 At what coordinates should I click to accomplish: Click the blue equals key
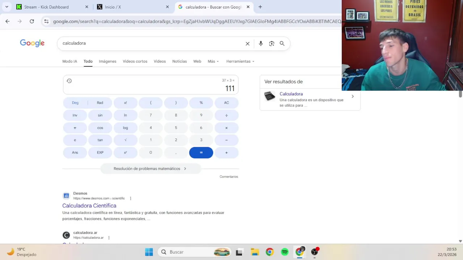201,152
